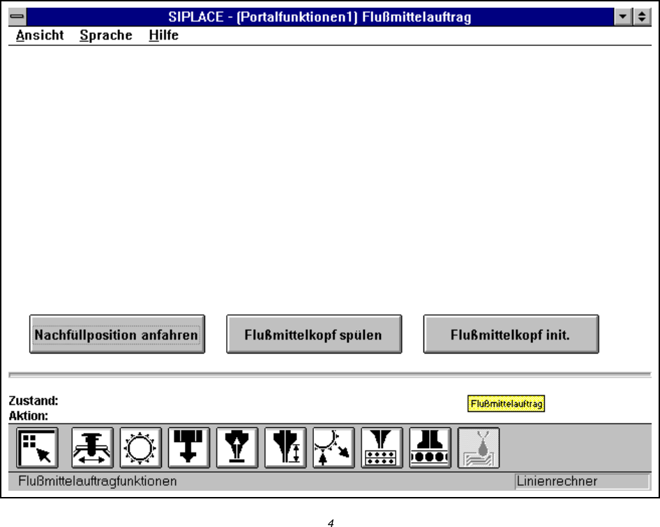Screen dimensions: 660x527
Task: Open the window system menu box
Action: click(17, 17)
